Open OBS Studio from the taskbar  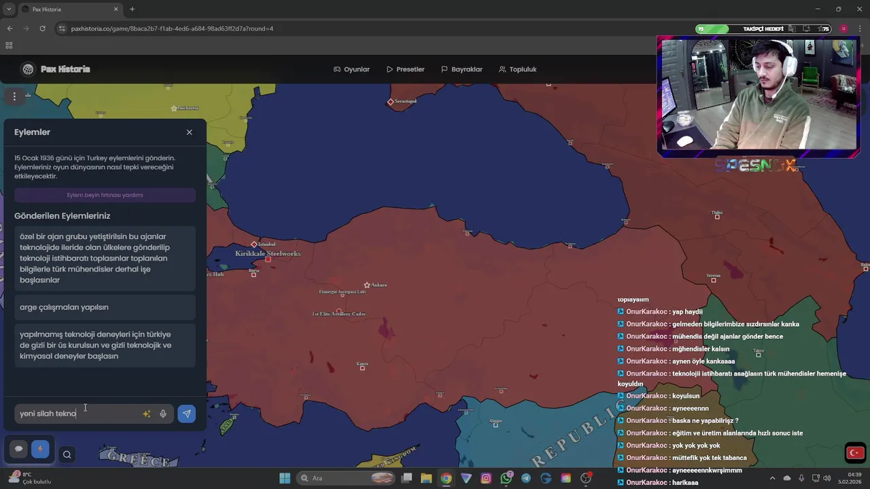tap(586, 478)
